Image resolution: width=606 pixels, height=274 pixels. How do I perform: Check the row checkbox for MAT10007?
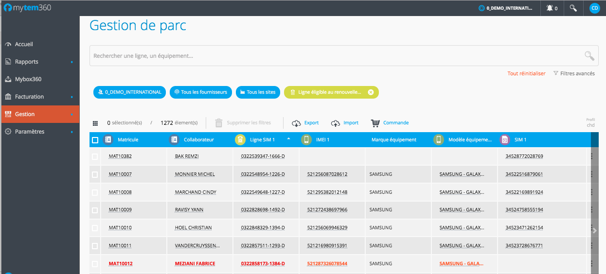(95, 174)
